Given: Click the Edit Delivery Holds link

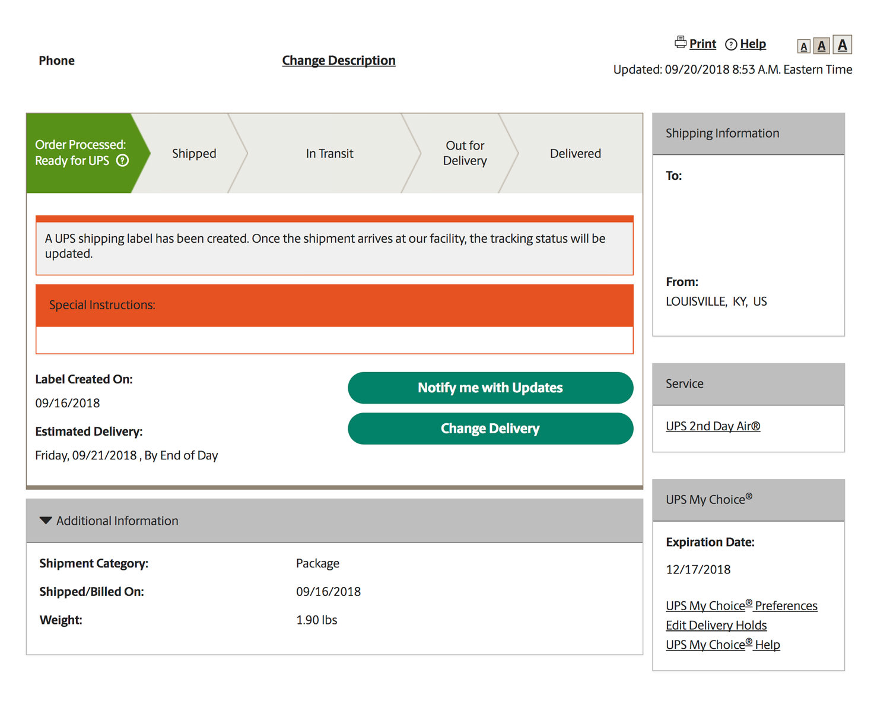Looking at the screenshot, I should [716, 625].
